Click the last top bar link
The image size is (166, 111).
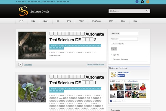(x=63, y=2)
